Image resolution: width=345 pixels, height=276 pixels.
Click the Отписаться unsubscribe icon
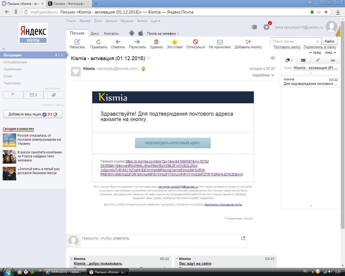(195, 42)
